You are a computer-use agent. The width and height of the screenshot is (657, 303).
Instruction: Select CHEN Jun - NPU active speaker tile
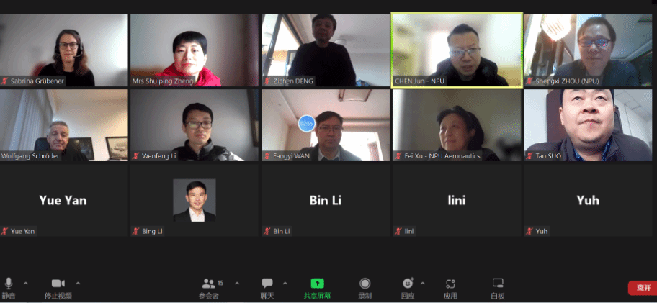click(x=457, y=50)
